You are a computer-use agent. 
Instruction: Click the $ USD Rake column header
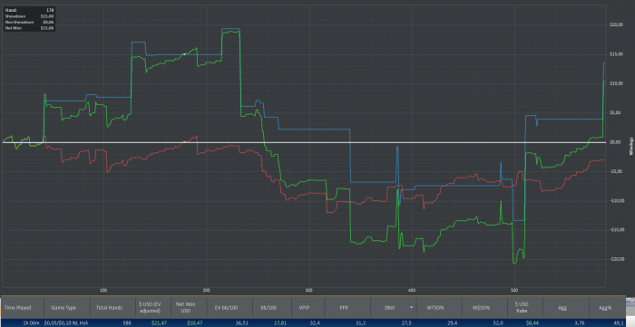pyautogui.click(x=525, y=308)
